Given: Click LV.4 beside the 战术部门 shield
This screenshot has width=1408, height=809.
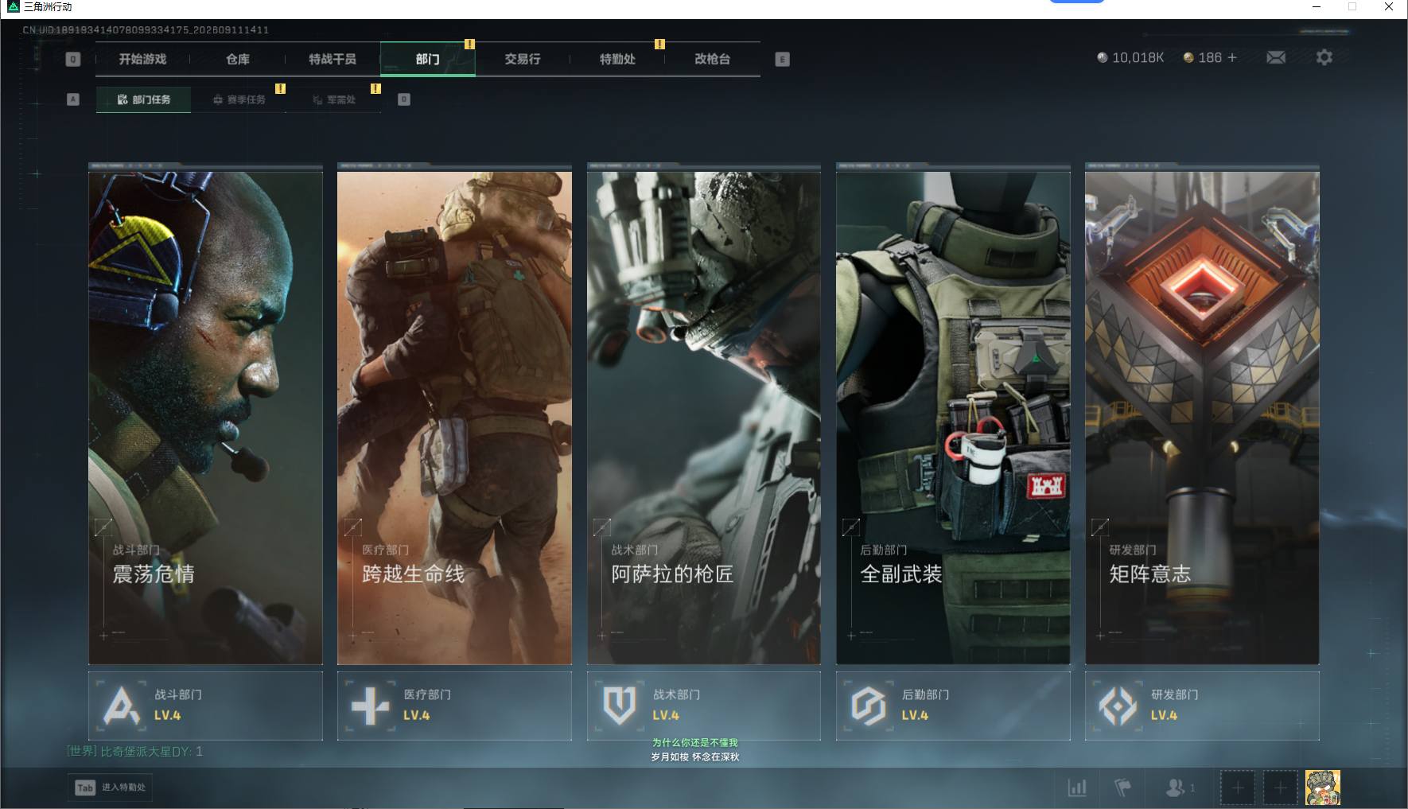Looking at the screenshot, I should tap(666, 715).
